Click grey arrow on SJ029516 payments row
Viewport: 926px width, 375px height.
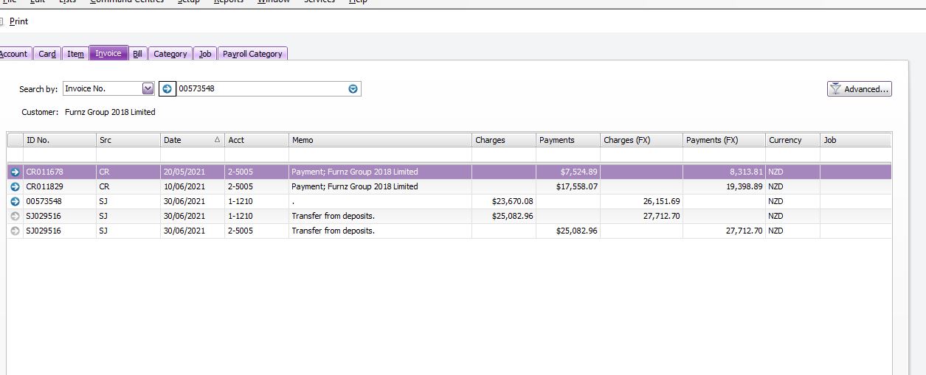pyautogui.click(x=15, y=231)
